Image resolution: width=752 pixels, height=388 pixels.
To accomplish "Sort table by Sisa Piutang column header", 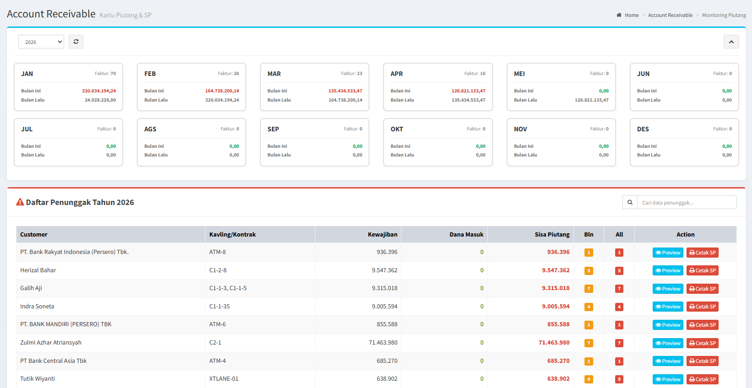I will pos(552,234).
